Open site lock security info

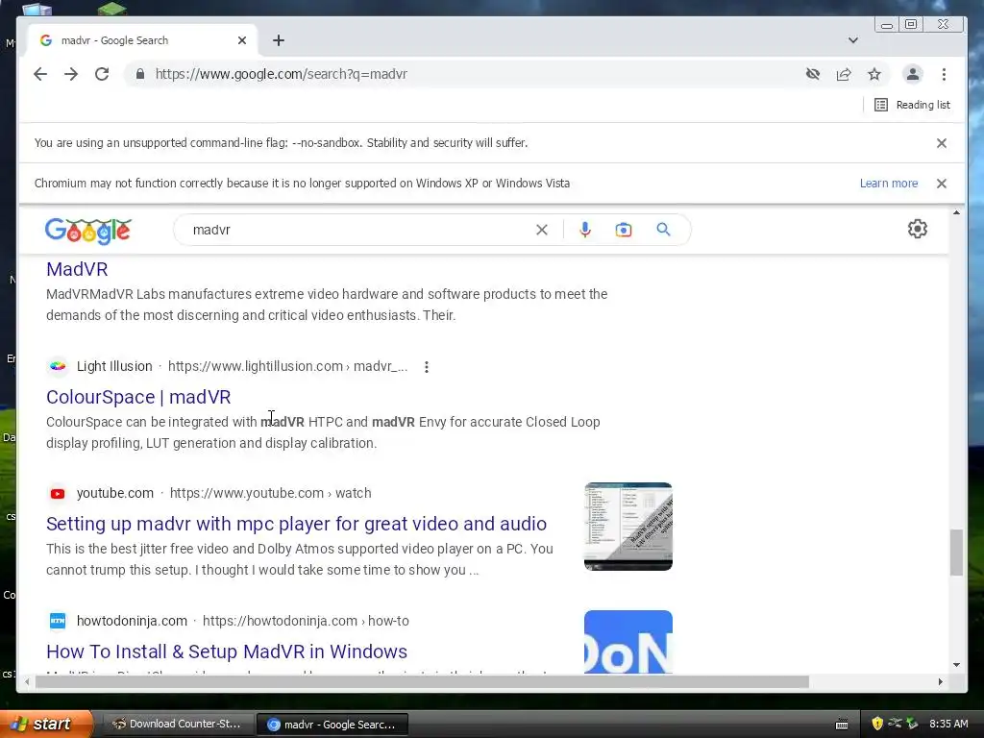point(140,74)
